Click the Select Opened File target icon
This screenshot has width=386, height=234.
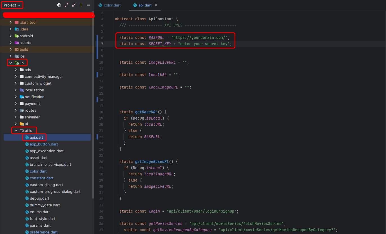(x=59, y=5)
